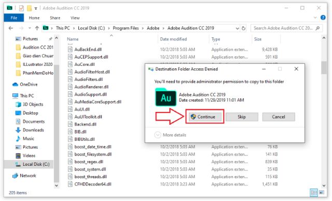Select Local Disk (C:) in navigation pane
Image resolution: width=332 pixels, height=201 pixels.
tap(36, 164)
